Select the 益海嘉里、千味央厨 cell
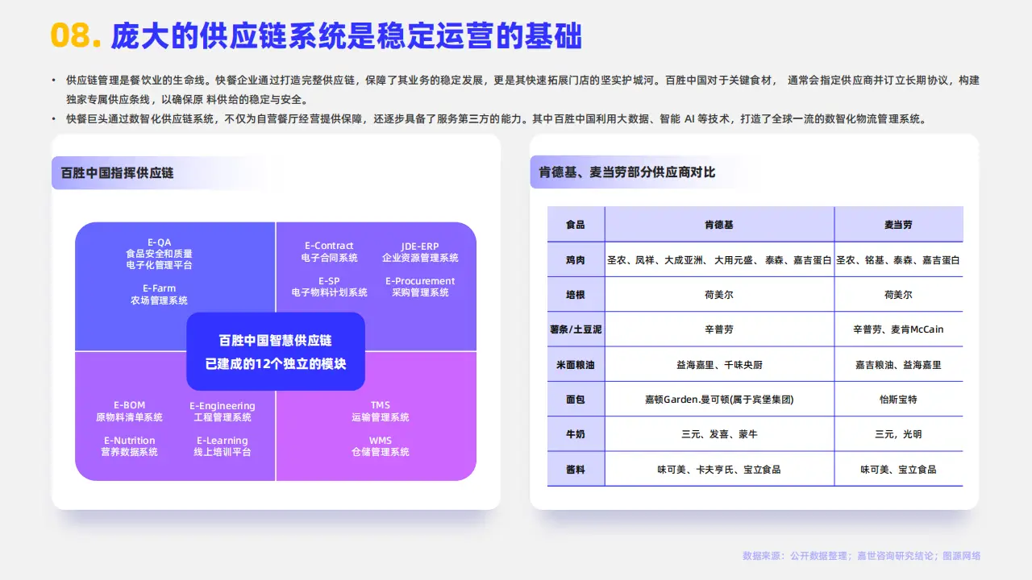This screenshot has height=580, width=1032. pyautogui.click(x=719, y=365)
